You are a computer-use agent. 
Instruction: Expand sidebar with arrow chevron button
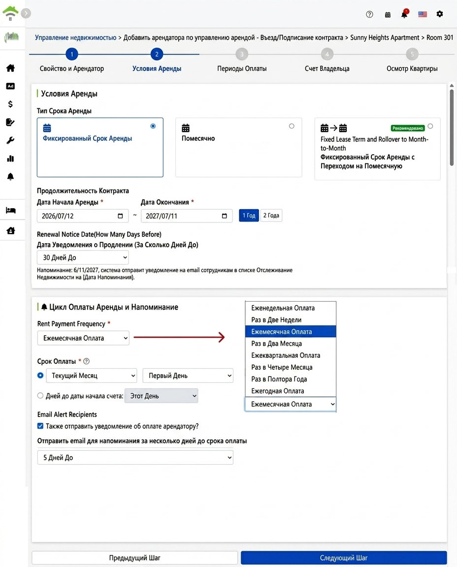[26, 13]
